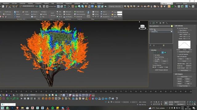This screenshot has height=110, width=197.
Task: Click the Insert Vertex button
Action: pyautogui.click(x=184, y=77)
